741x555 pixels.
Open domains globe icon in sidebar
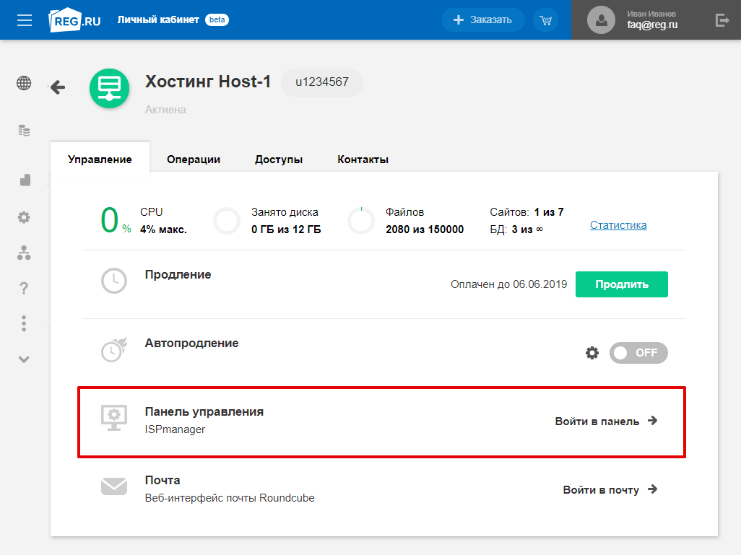24,83
